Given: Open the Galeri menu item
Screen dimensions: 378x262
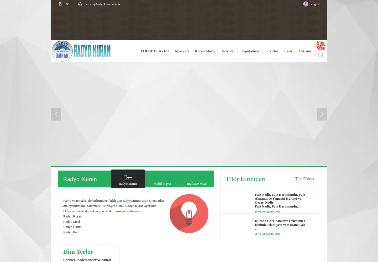Looking at the screenshot, I should pos(288,51).
